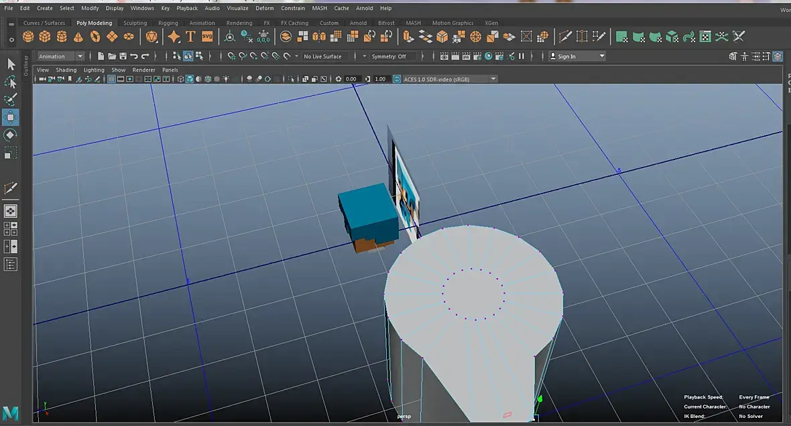Open the Sign In dropdown

(x=577, y=56)
